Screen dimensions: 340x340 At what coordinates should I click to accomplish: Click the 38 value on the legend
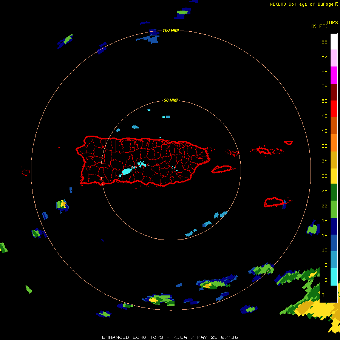325,146
